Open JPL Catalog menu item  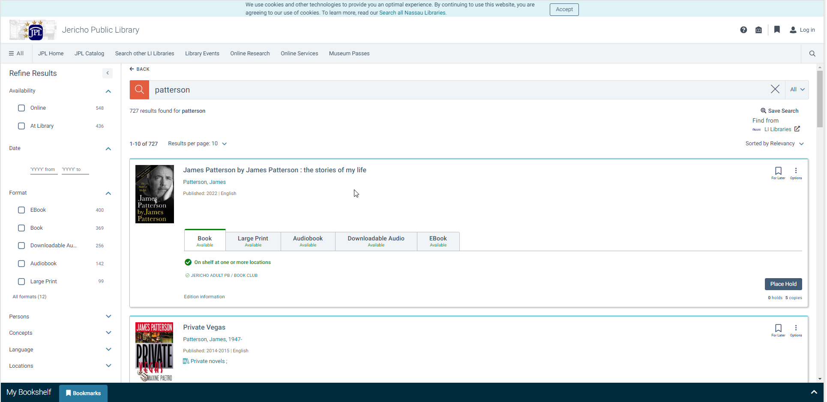coord(89,54)
